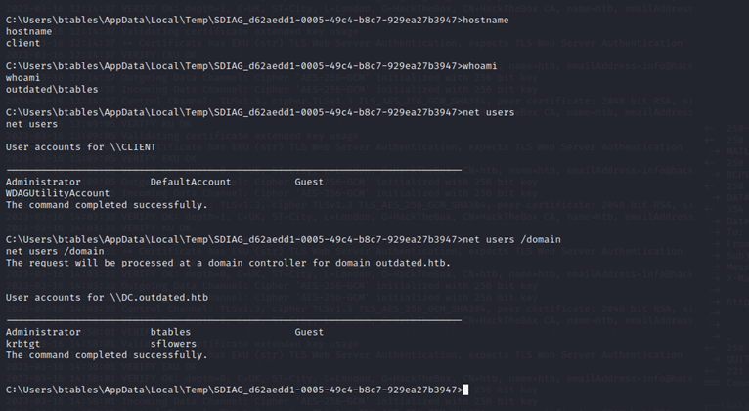Image resolution: width=749 pixels, height=411 pixels.
Task: Click 'Guest' in the \\CLIENT accounts row
Action: click(309, 182)
